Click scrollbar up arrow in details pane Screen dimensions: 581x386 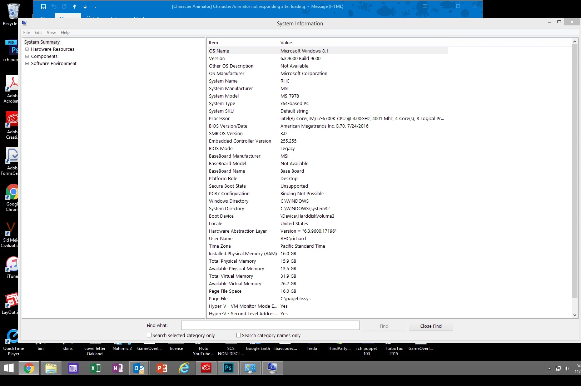[x=575, y=41]
